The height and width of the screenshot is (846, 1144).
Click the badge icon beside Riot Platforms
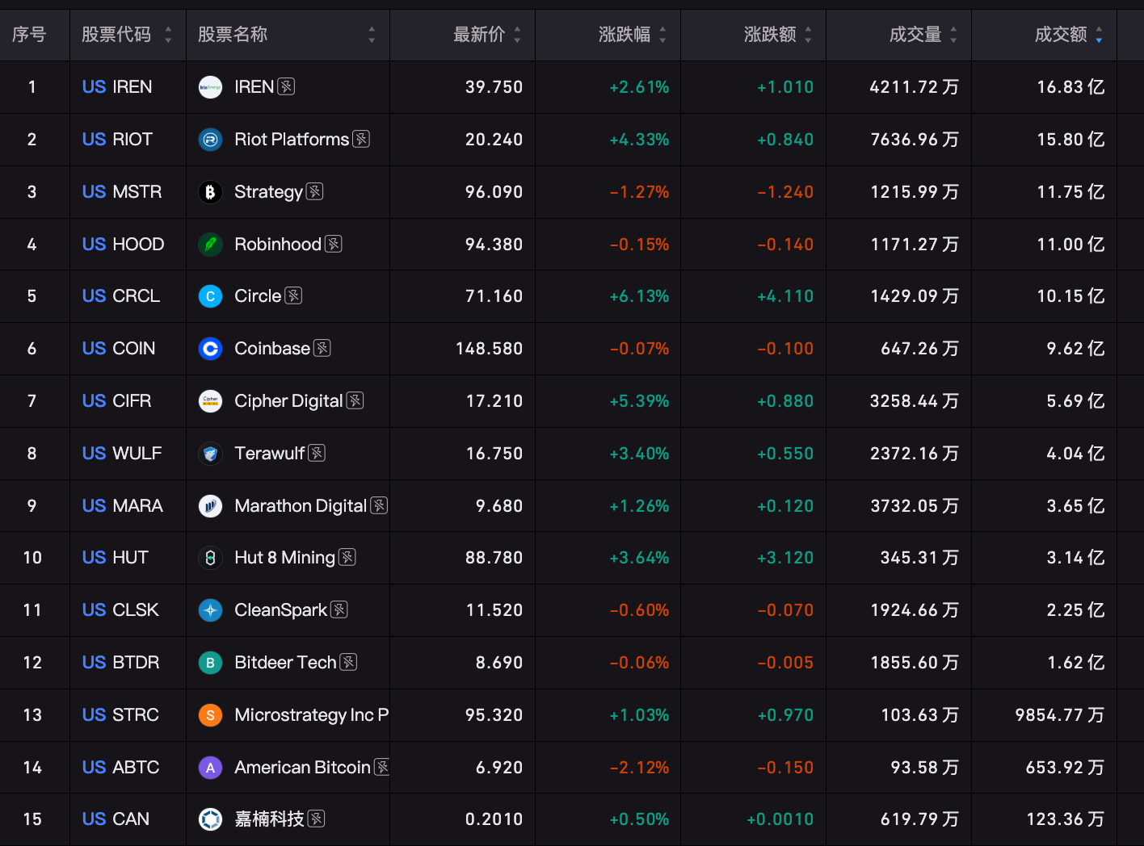click(x=361, y=139)
